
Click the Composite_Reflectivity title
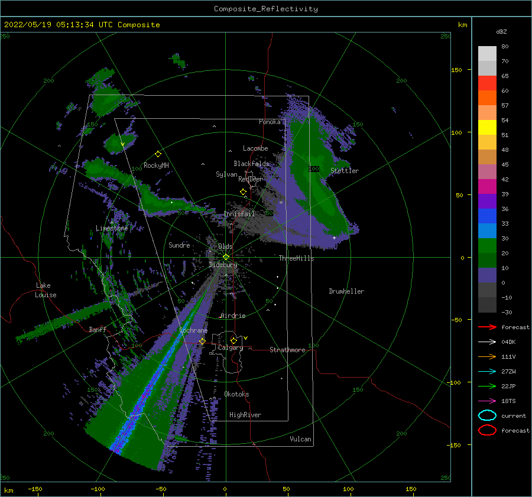click(266, 9)
